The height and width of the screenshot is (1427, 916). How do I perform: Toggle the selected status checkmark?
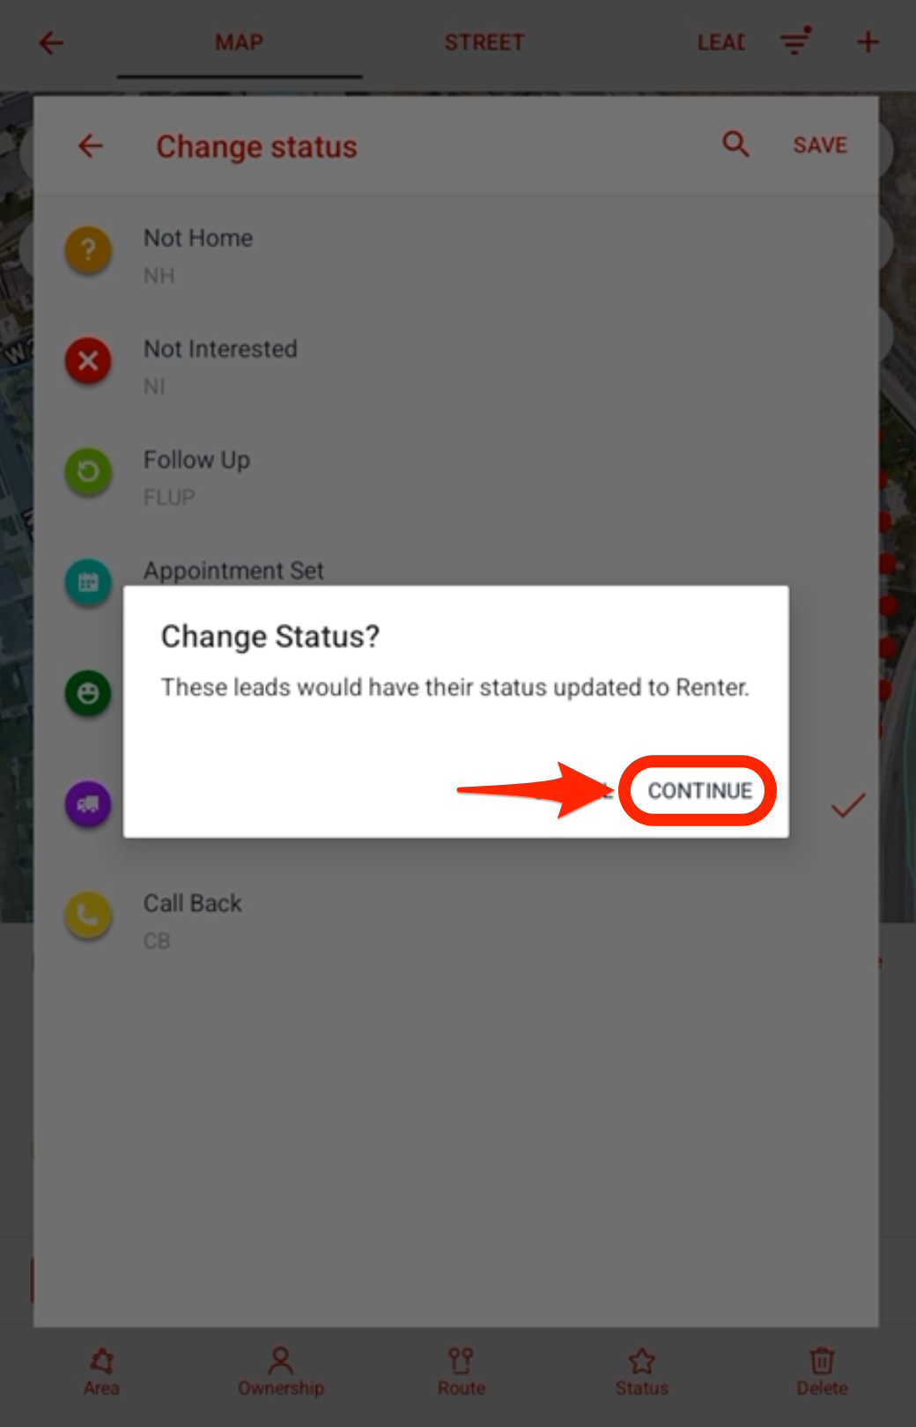[848, 804]
